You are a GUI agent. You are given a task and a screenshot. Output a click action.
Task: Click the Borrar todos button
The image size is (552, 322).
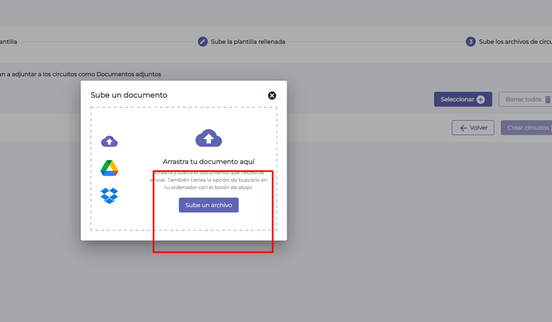point(526,99)
